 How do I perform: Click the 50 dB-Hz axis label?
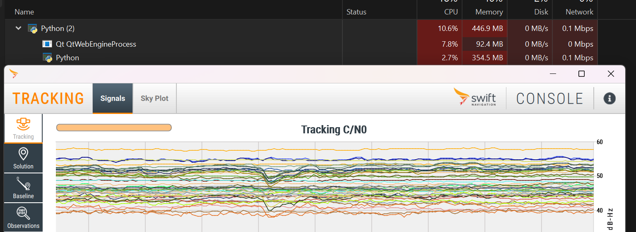(x=600, y=176)
